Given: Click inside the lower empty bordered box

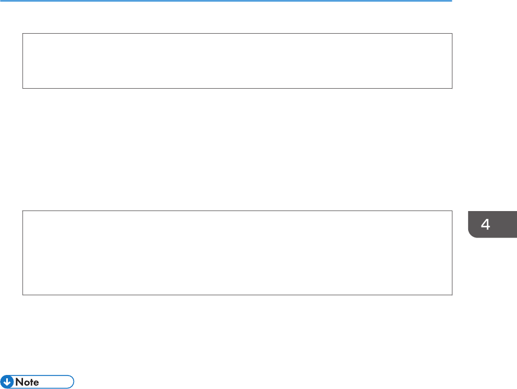Looking at the screenshot, I should click(x=237, y=253).
